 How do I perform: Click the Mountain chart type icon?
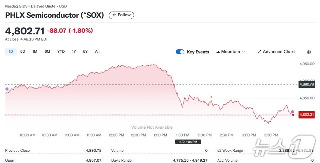[x=218, y=52]
